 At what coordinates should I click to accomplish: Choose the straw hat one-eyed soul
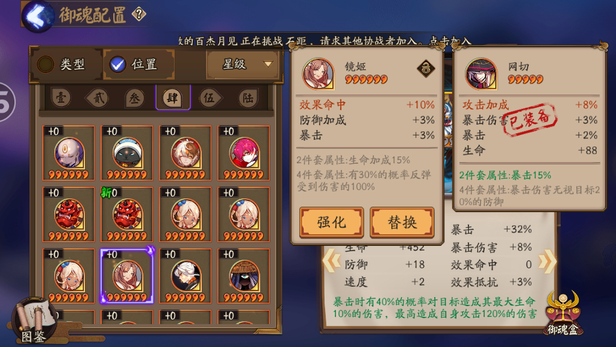pos(244,276)
